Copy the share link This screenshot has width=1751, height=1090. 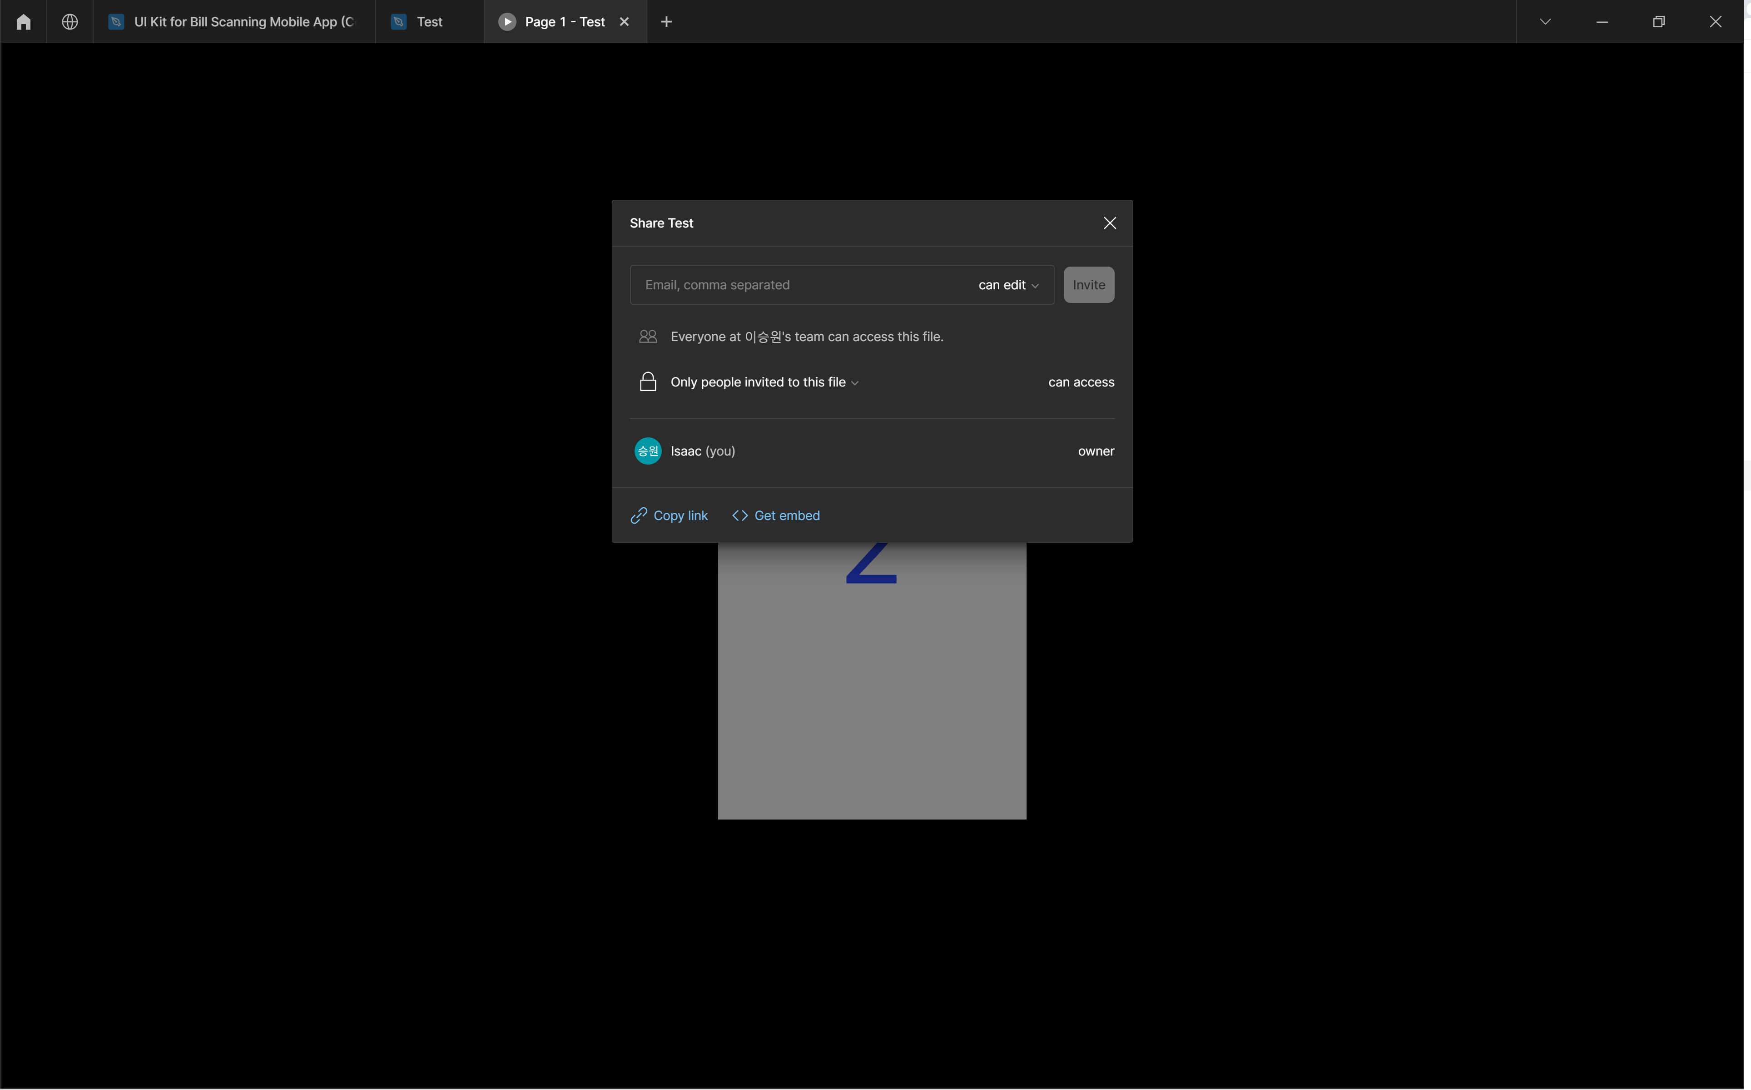(669, 515)
